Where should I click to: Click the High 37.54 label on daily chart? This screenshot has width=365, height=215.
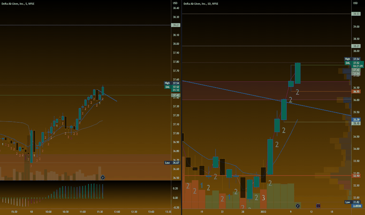coord(352,59)
